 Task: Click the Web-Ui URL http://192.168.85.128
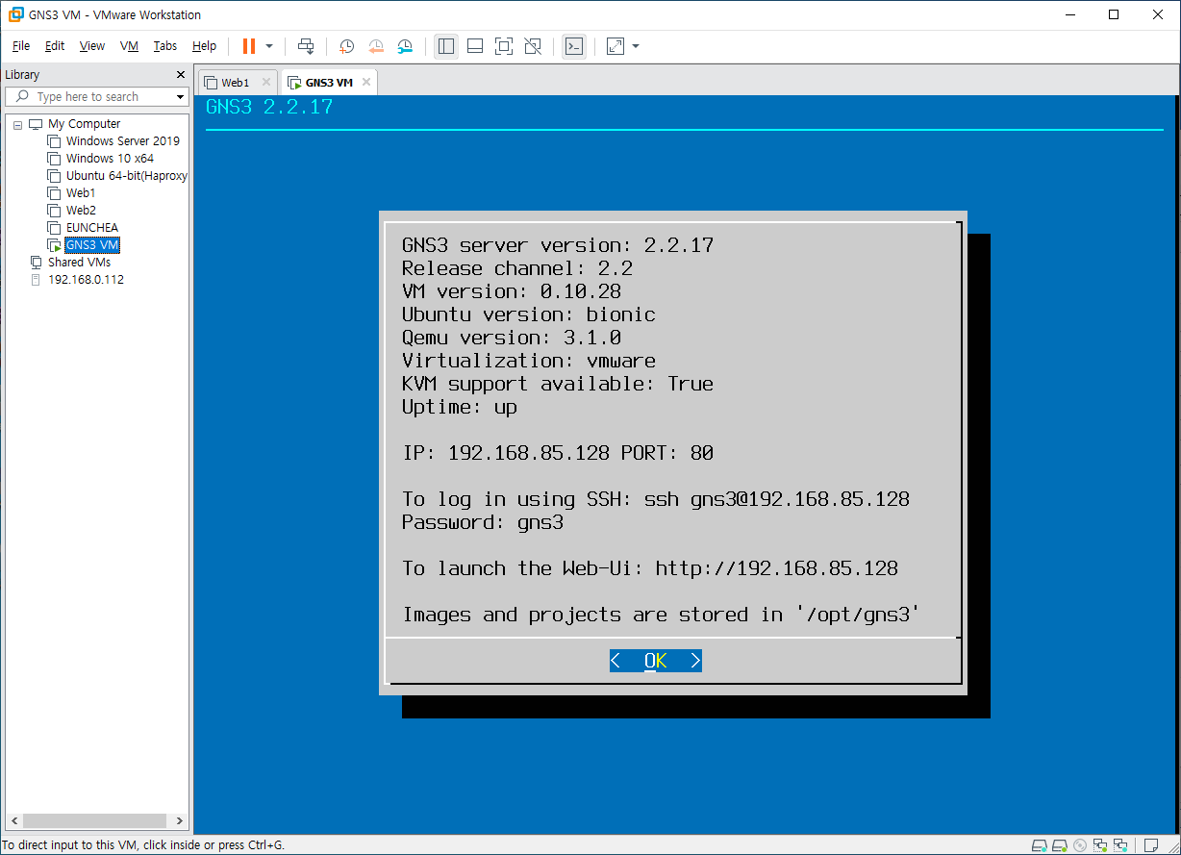coord(777,568)
